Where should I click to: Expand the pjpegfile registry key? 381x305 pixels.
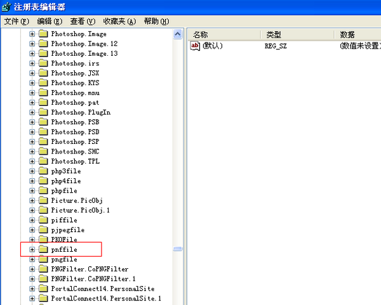(32, 230)
